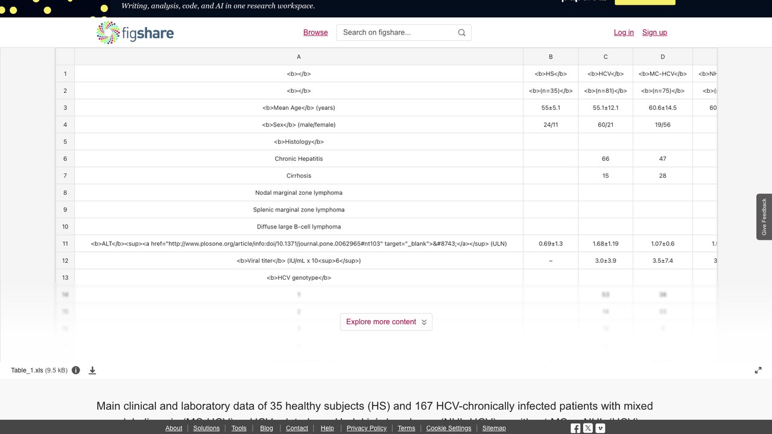Open Privacy Policy in footer

point(367,428)
